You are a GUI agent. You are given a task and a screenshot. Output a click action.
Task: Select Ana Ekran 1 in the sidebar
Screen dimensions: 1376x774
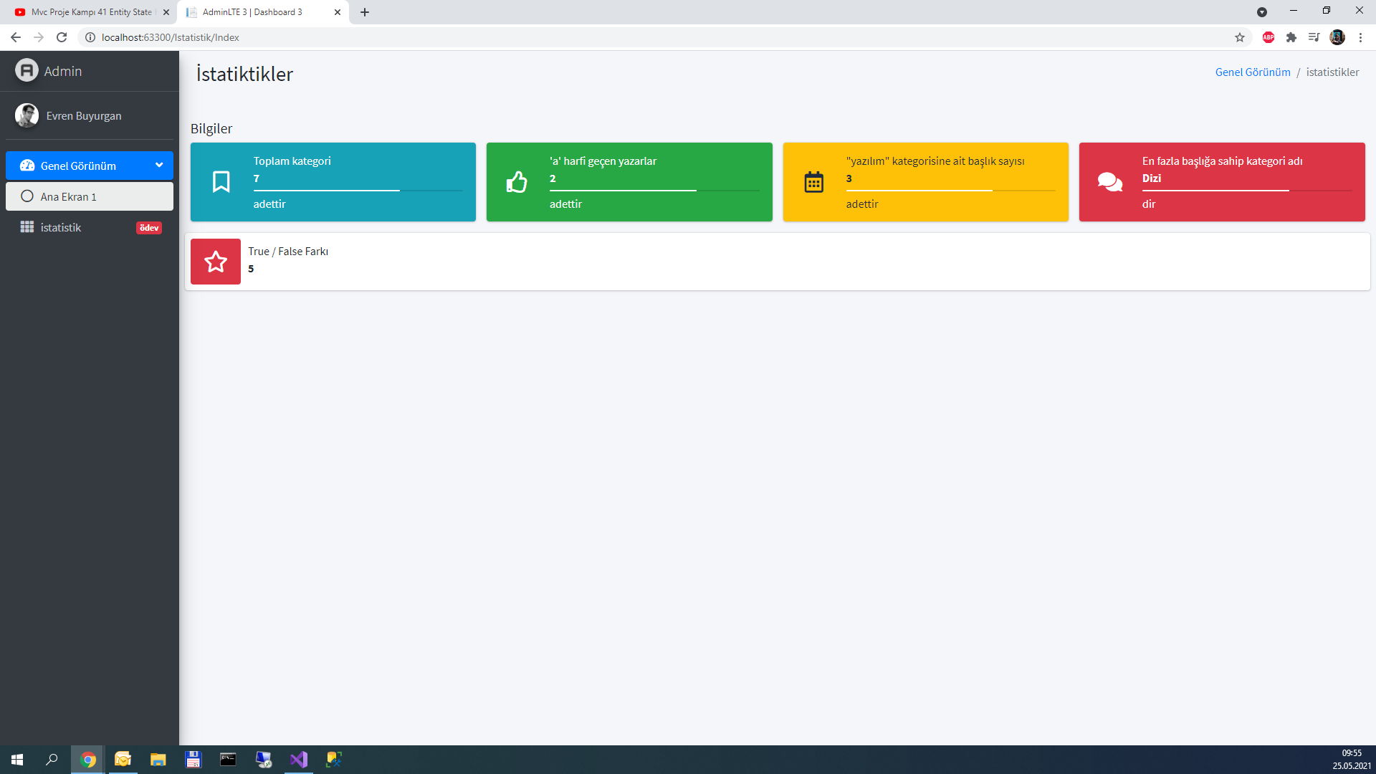click(x=69, y=196)
